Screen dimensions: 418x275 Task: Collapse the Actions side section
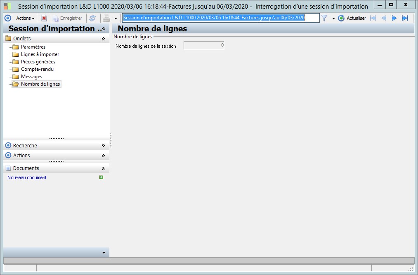(104, 156)
